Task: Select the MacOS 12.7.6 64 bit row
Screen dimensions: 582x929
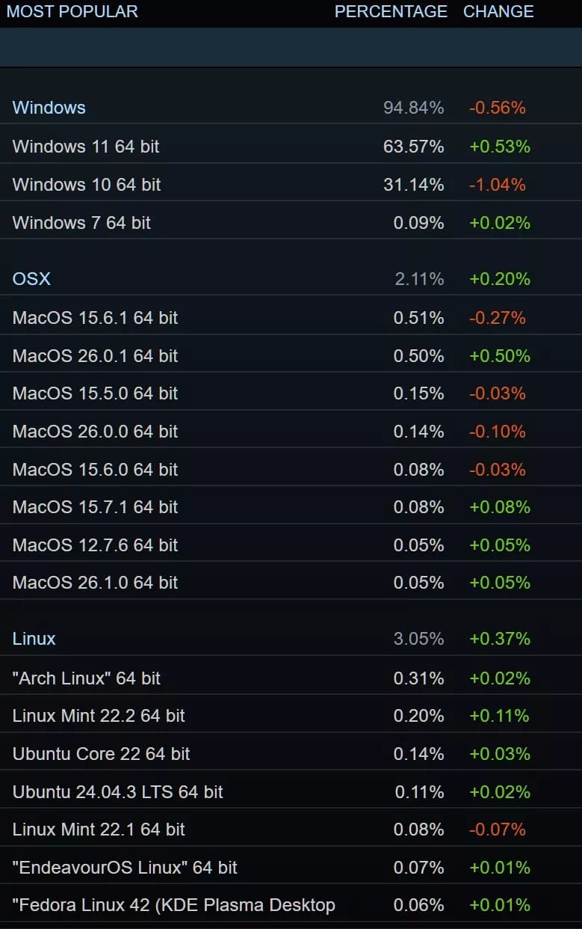Action: pos(95,545)
